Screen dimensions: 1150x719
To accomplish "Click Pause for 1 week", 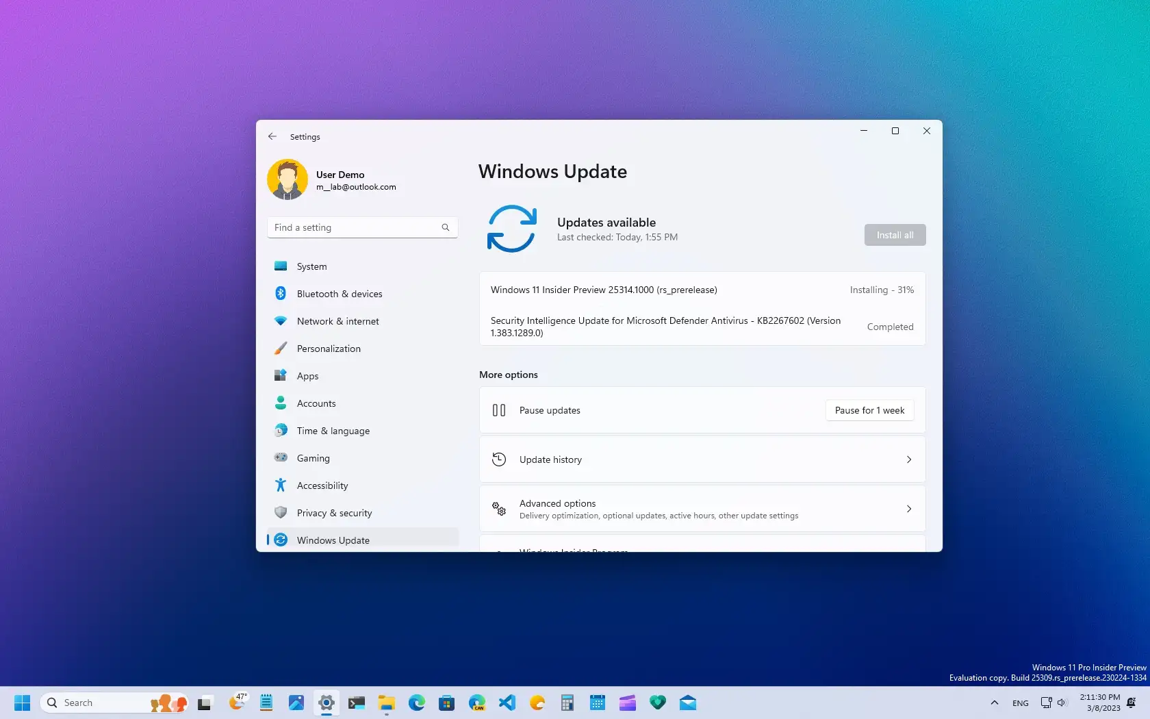I will coord(869,410).
